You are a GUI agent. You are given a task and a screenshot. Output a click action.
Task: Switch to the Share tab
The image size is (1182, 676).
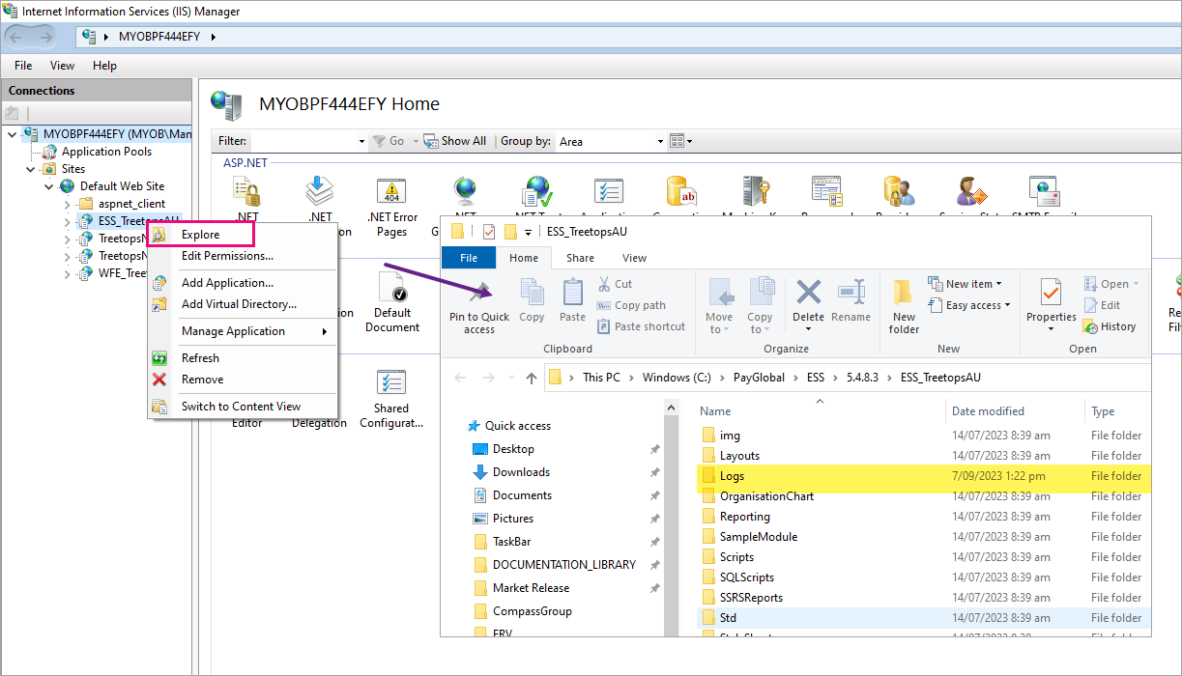pos(579,258)
